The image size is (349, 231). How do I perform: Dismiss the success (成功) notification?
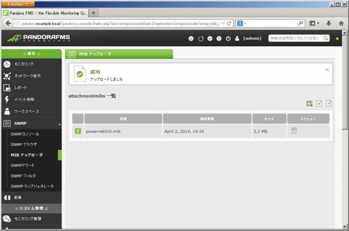click(327, 70)
